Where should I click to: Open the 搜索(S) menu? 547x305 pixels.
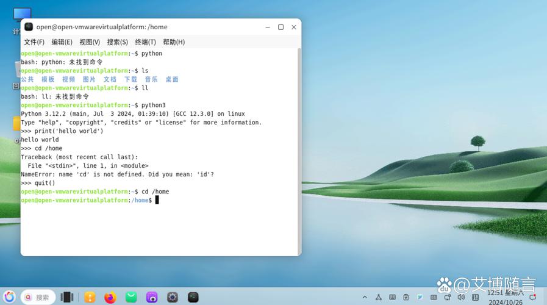coord(117,42)
